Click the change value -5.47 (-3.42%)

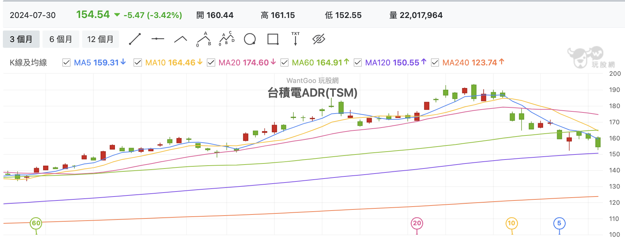tap(153, 15)
